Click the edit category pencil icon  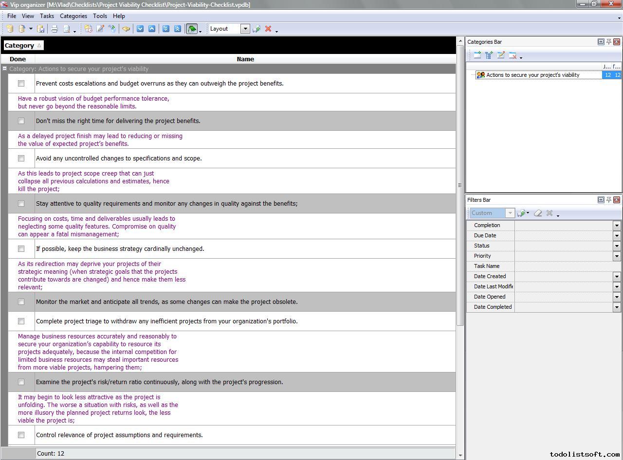point(501,55)
